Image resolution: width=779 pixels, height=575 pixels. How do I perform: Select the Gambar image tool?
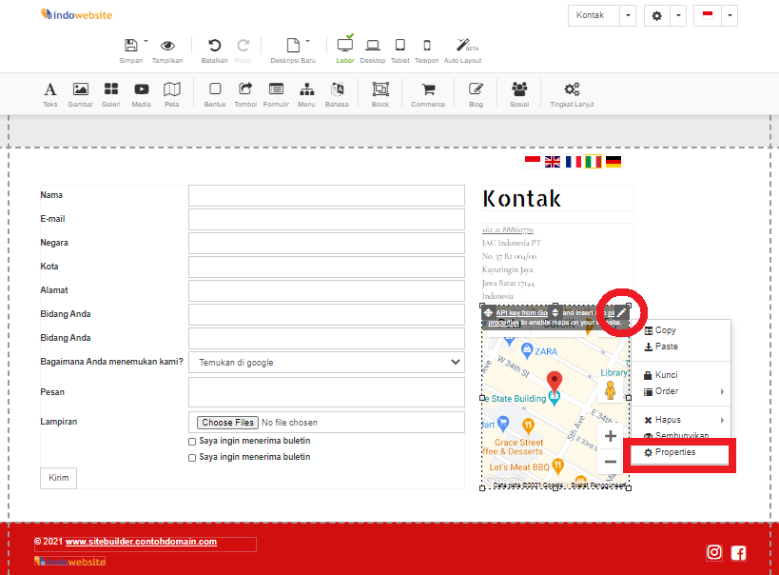click(80, 90)
